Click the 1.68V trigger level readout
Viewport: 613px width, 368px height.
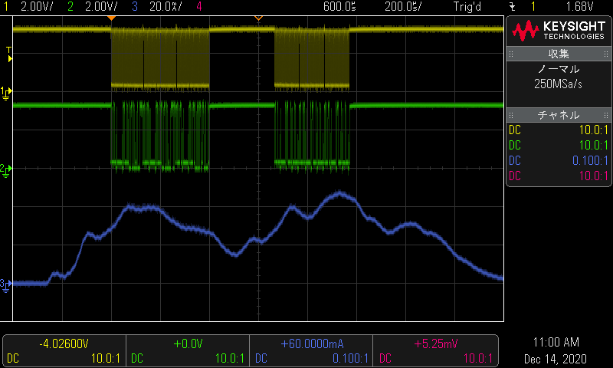tap(580, 6)
